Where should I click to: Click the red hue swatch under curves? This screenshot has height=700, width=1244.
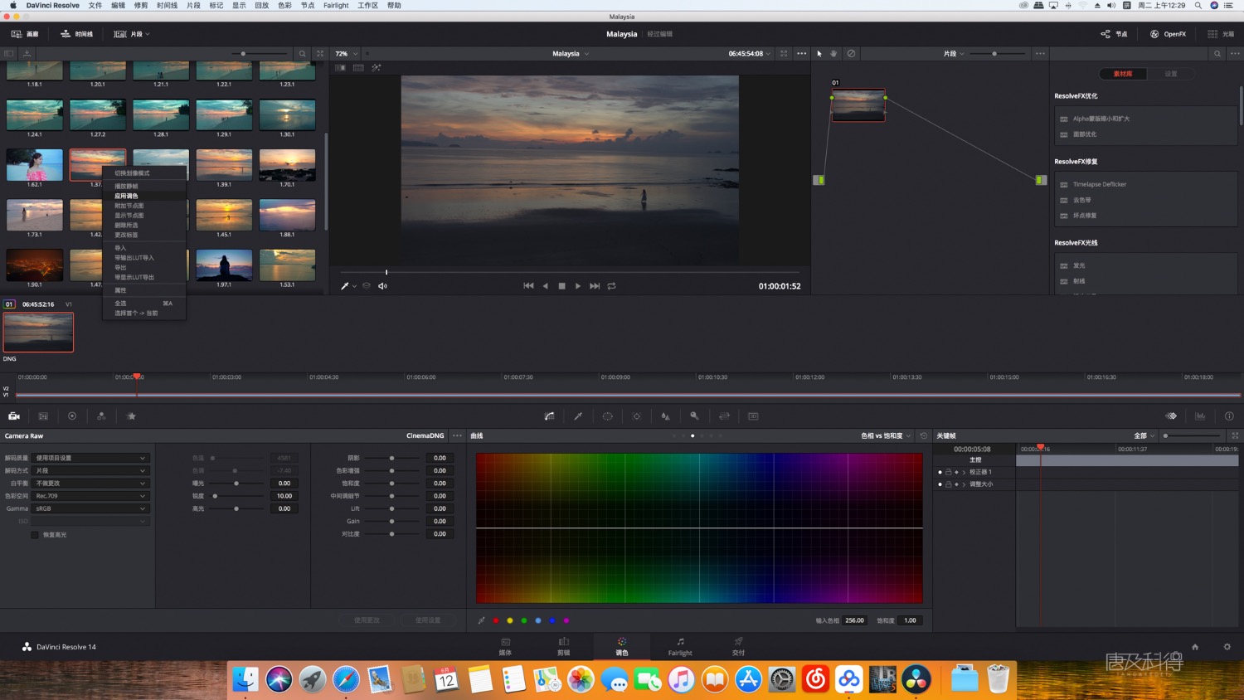coord(496,620)
